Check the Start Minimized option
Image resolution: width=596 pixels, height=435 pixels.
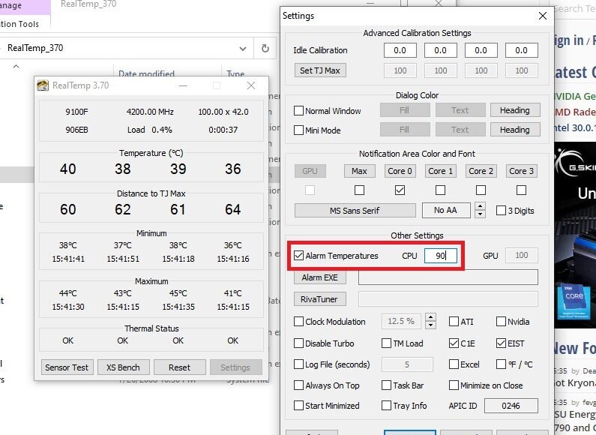coord(299,405)
